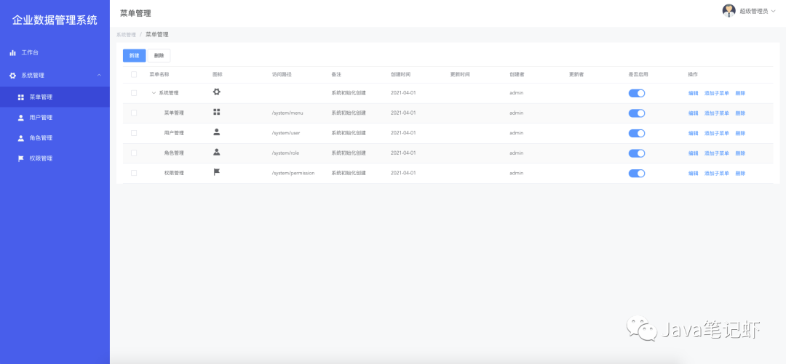The width and height of the screenshot is (786, 364).
Task: Click the gear icon in 系统管理 table row
Action: click(217, 92)
